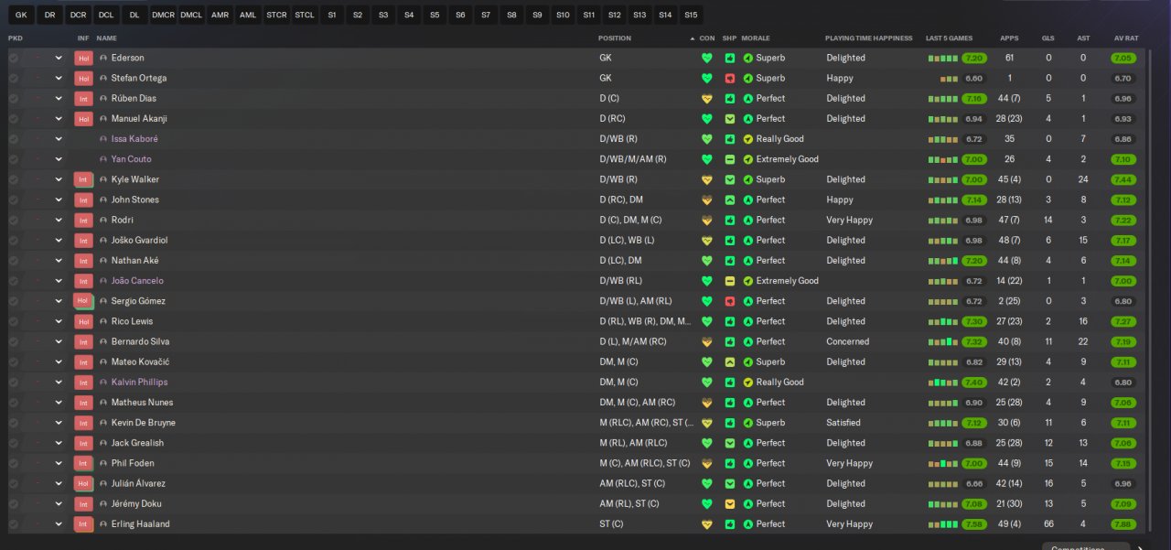
Task: Click Ederson's last five games form bars
Action: (x=943, y=58)
